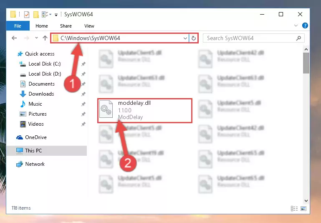Maximize the SysWOW64 window
Viewport: 321px width, 223px height.
click(x=281, y=14)
